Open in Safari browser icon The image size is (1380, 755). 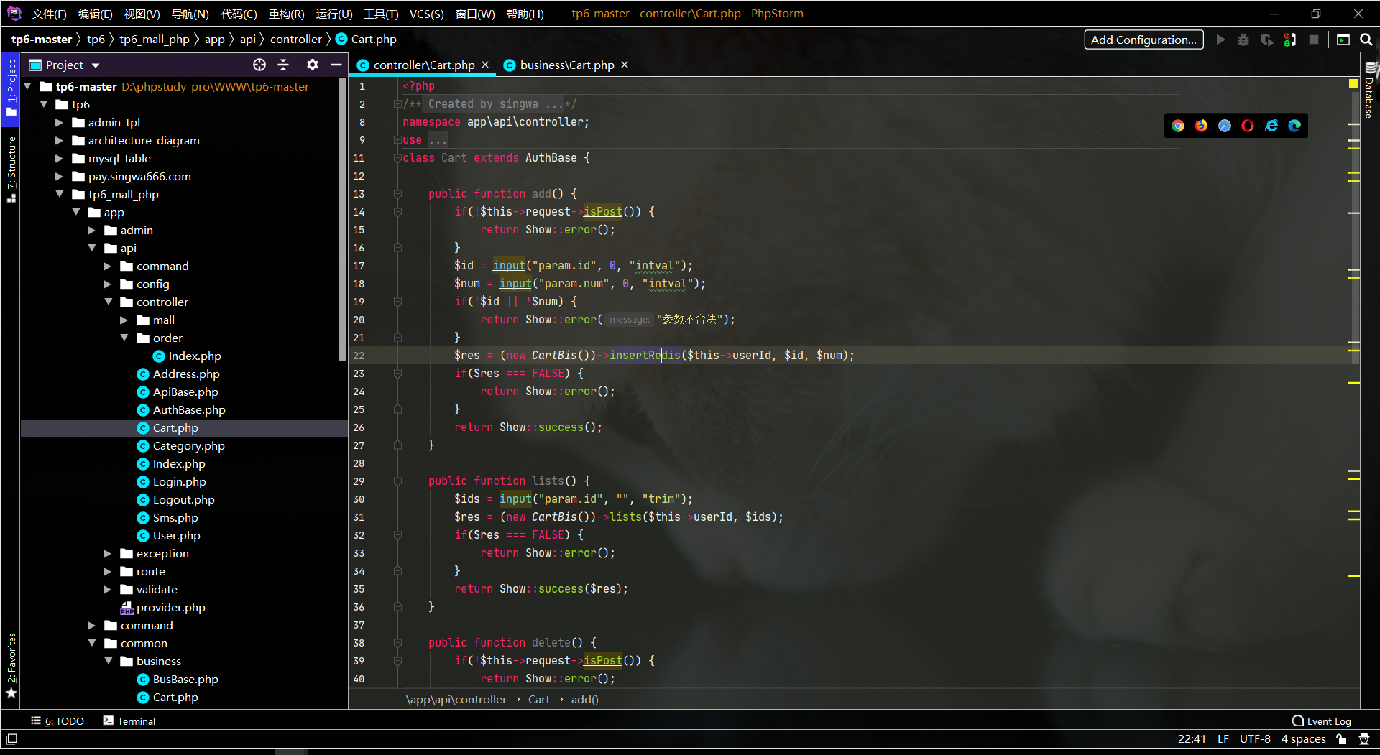[1225, 126]
